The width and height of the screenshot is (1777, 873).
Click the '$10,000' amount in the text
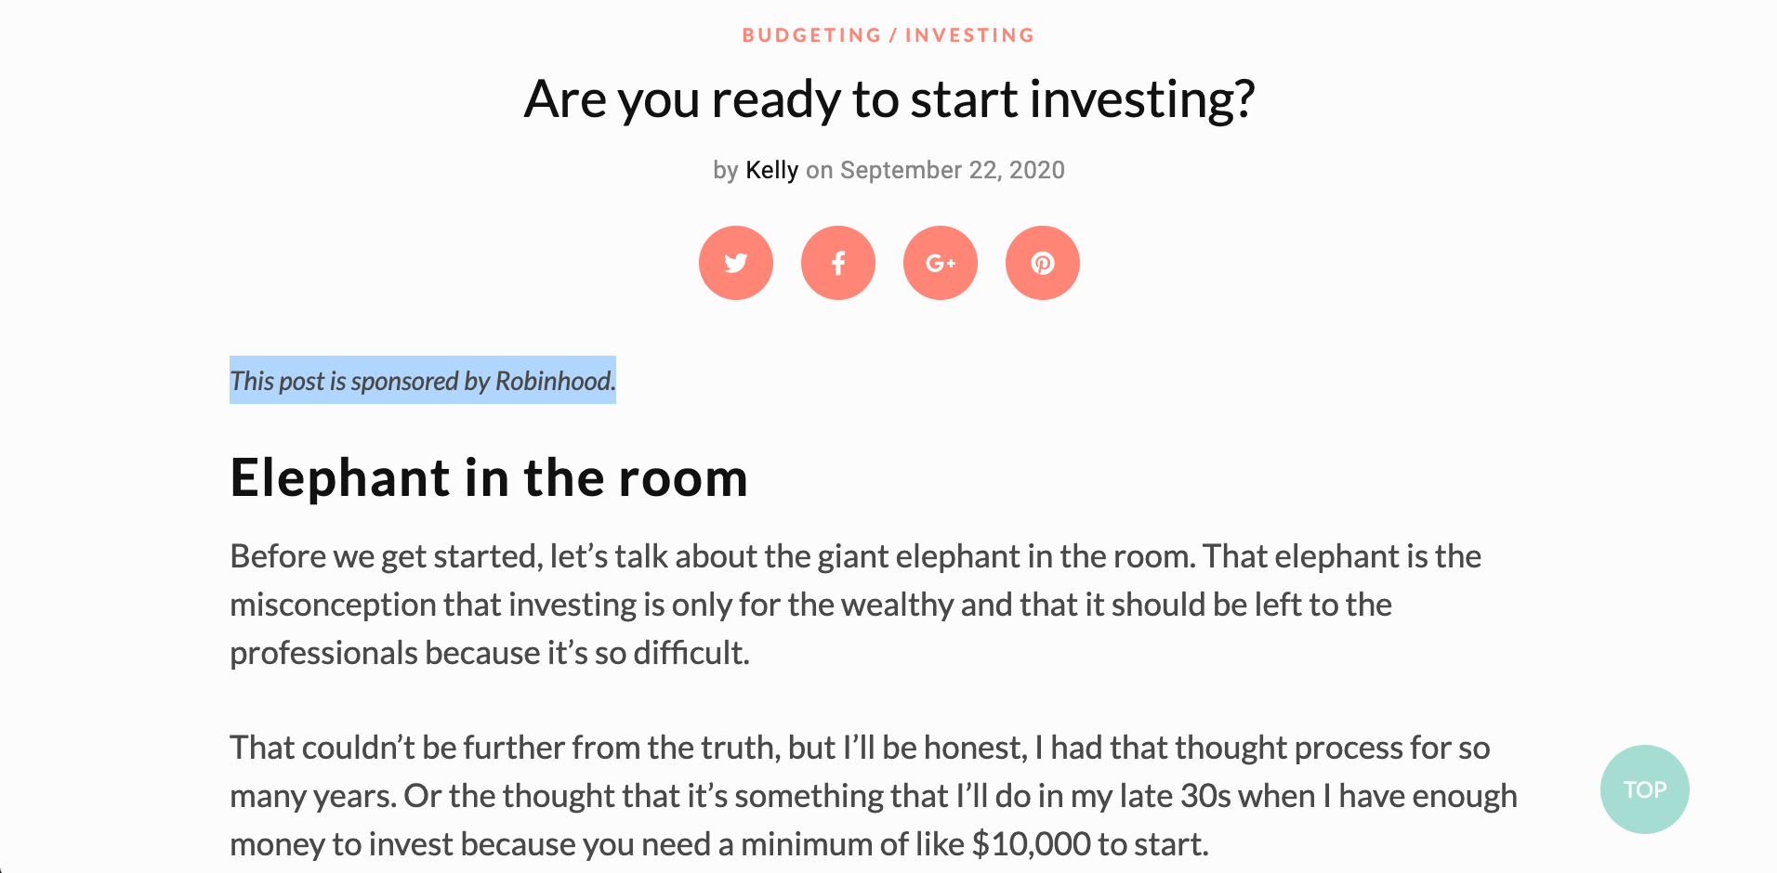click(x=1032, y=844)
